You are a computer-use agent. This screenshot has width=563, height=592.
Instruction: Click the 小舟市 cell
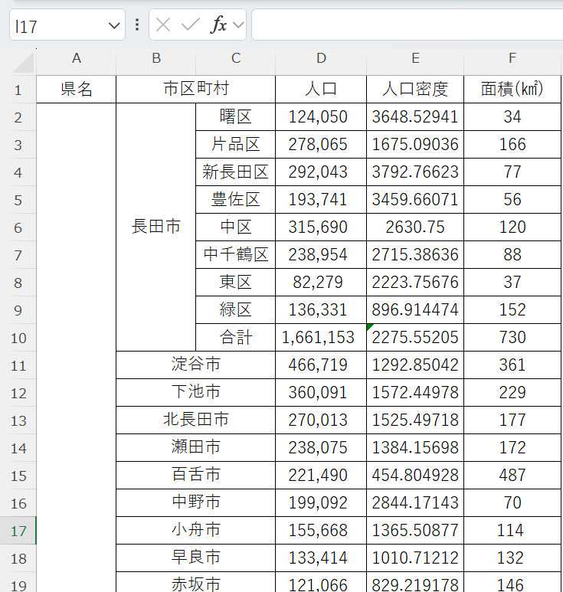coord(195,530)
